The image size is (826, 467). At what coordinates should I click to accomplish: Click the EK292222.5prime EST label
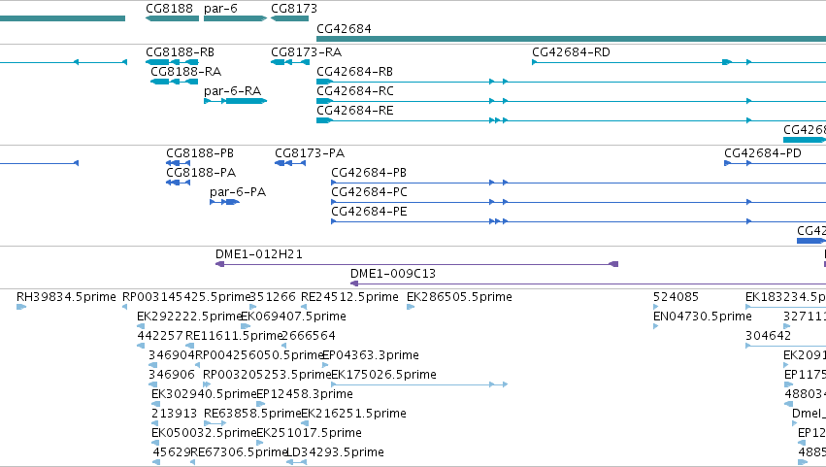(189, 317)
